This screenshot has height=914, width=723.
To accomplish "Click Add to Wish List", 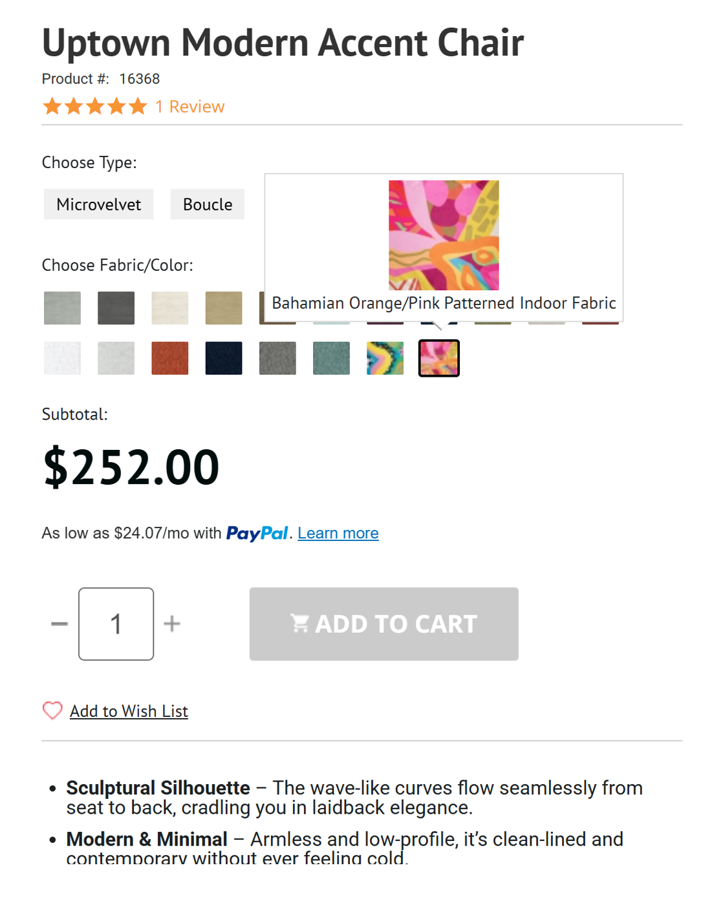I will 129,710.
